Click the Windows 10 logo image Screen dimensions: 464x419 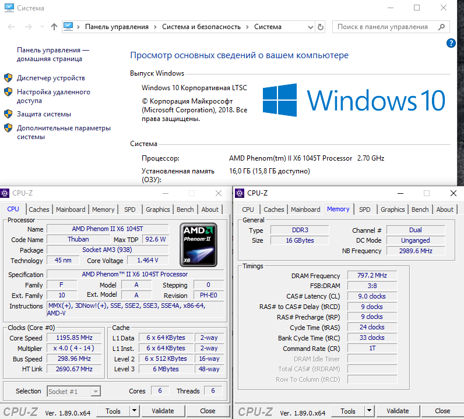354,100
